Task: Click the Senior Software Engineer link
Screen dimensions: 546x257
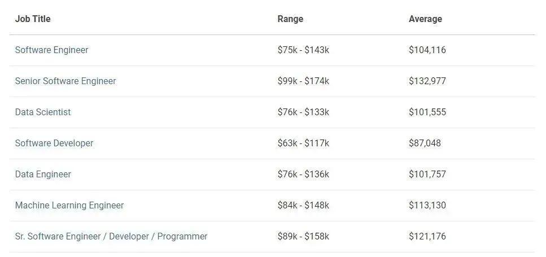Action: (x=65, y=81)
